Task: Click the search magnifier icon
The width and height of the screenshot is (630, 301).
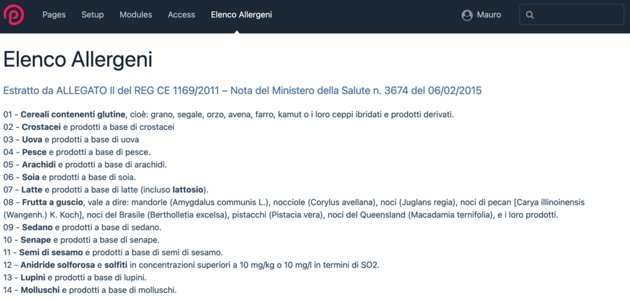Action: (530, 15)
